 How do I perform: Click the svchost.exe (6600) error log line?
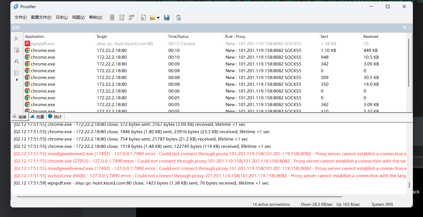point(210,176)
